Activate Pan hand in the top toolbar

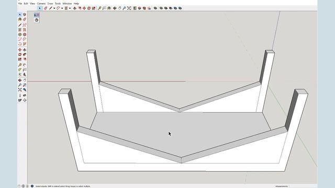[120, 8]
